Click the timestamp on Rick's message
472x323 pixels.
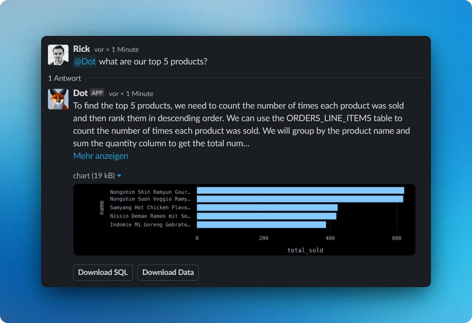coord(116,50)
